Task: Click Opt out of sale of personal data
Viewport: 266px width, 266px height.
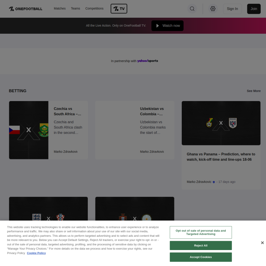Action: tap(201, 232)
